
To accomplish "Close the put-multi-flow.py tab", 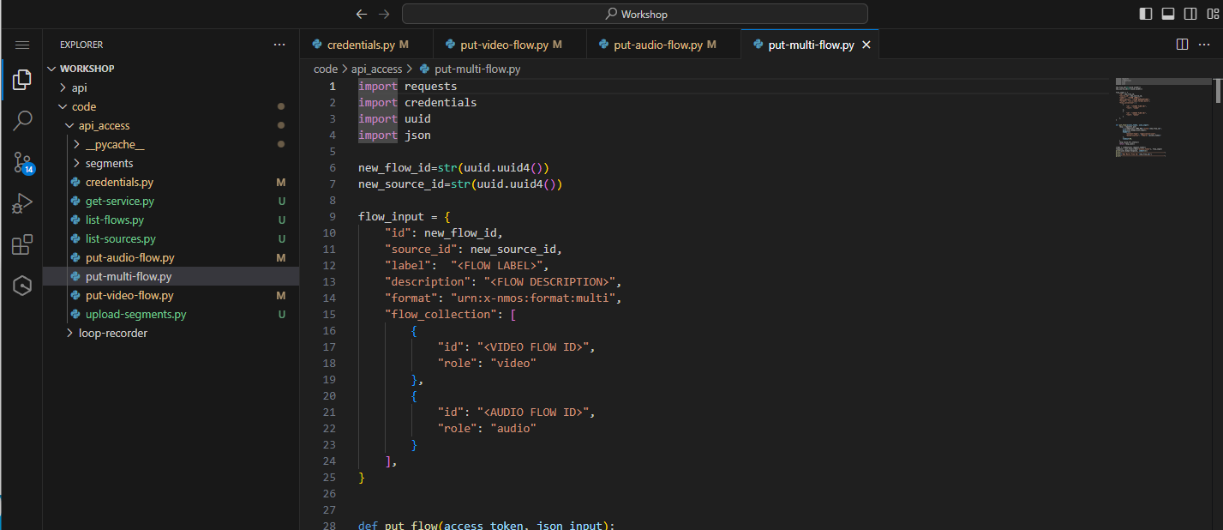I will click(x=866, y=45).
